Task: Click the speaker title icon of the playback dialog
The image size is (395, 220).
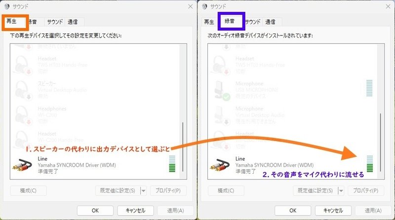Action: (x=7, y=6)
